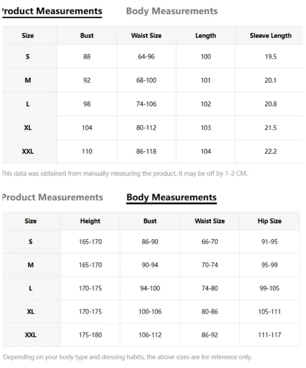Viewport: 306px width, 368px height.
Task: Open the upper Product Measurements tab
Action: coord(52,11)
